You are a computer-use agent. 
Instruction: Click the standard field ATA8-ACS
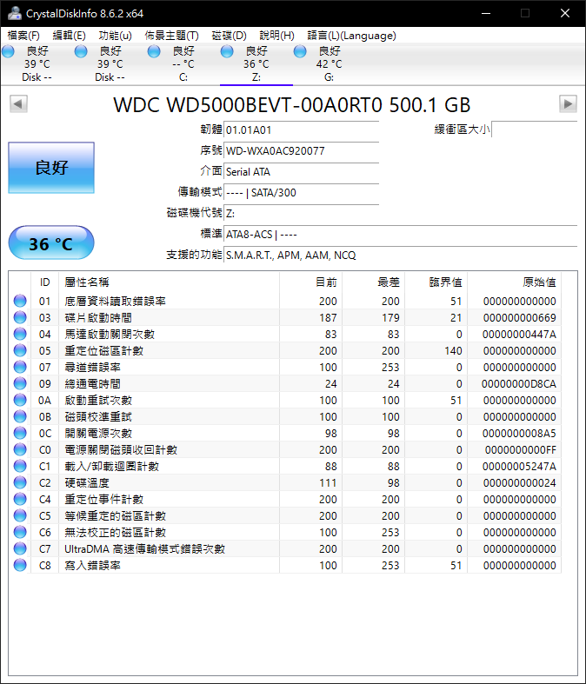point(401,235)
